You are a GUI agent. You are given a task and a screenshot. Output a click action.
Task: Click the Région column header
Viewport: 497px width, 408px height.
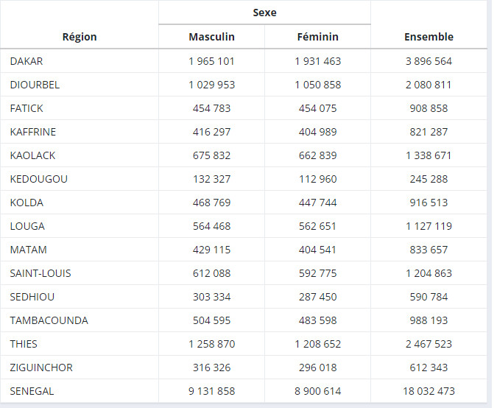(x=80, y=37)
